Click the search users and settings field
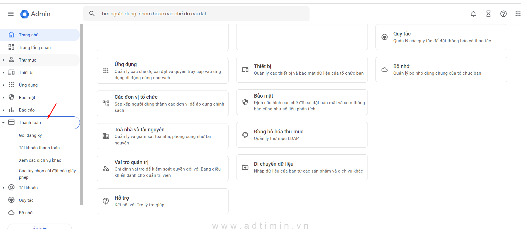The width and height of the screenshot is (521, 229). tap(196, 14)
